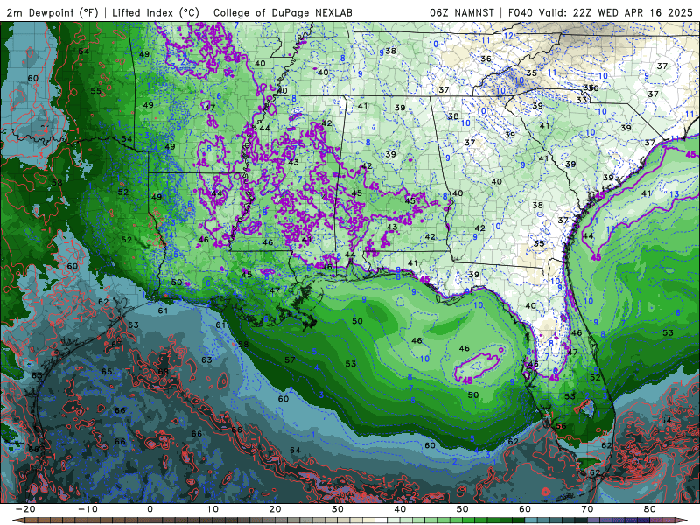Screen dimensions: 700x525
Task: Click the "0" tick label on the color scale
Action: coord(150,509)
